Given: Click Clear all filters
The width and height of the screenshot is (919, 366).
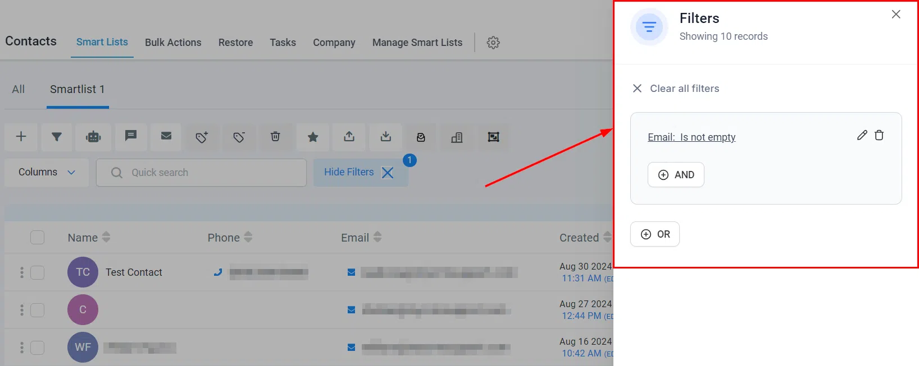Looking at the screenshot, I should point(676,89).
